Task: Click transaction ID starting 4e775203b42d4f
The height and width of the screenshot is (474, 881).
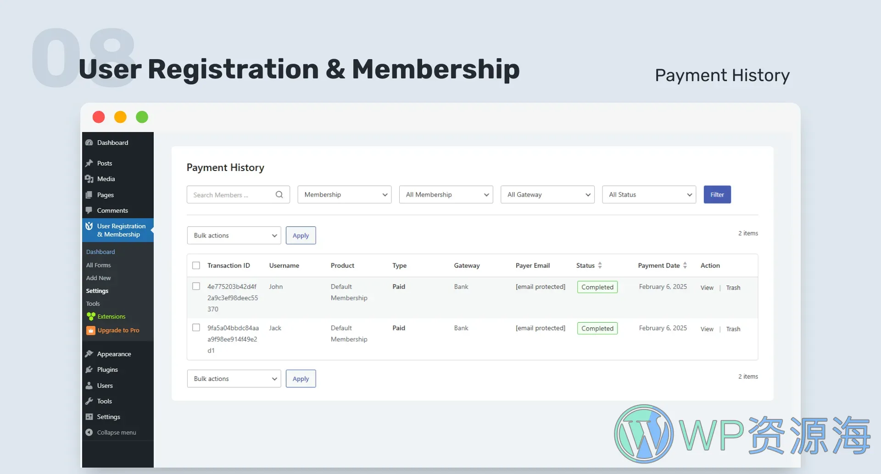Action: pos(233,298)
